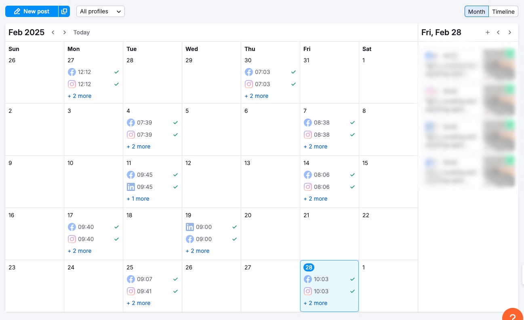Go to previous month in calendar

(53, 32)
